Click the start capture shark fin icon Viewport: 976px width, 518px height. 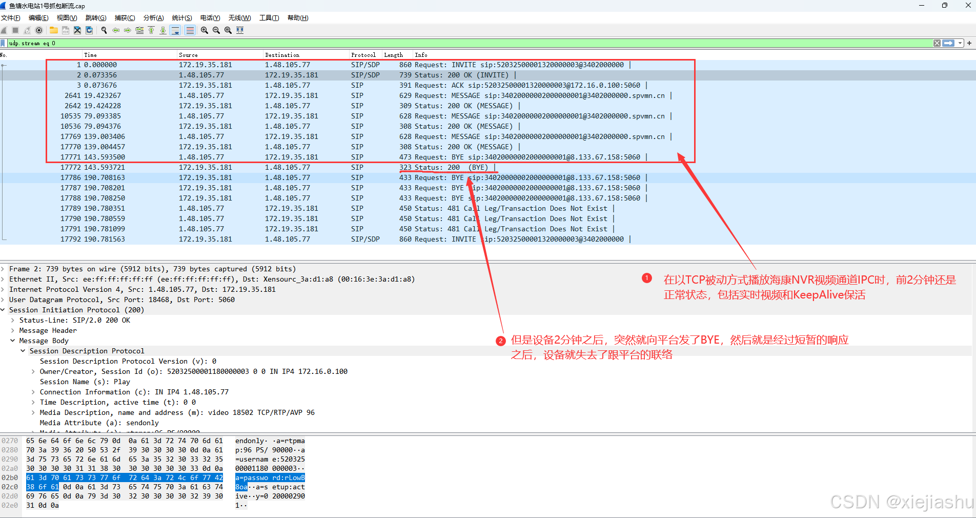tap(4, 30)
